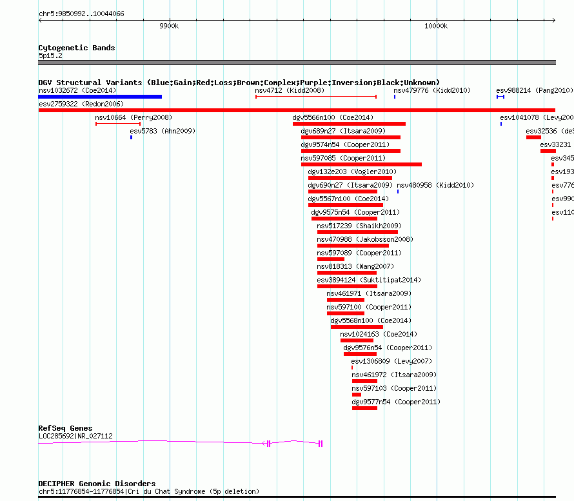The height and width of the screenshot is (501, 574).
Task: Click dgv689n27 (Itsara2009) label
Action: [343, 131]
